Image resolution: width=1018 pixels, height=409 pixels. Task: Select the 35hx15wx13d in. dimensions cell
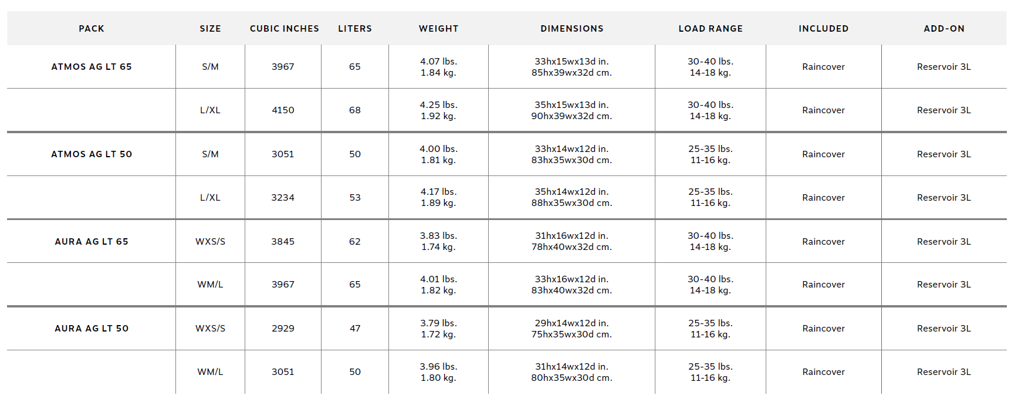[571, 105]
